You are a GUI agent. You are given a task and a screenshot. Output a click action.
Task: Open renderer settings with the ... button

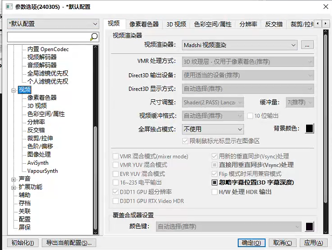click(307, 45)
